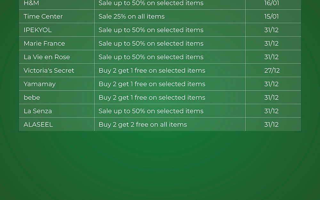Select the Marie France store entry
This screenshot has width=320, height=200.
[x=44, y=43]
